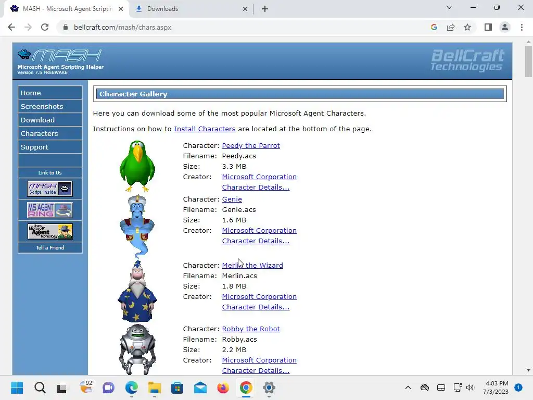Open the Peedy the Parrot link
533x400 pixels.
click(x=251, y=146)
